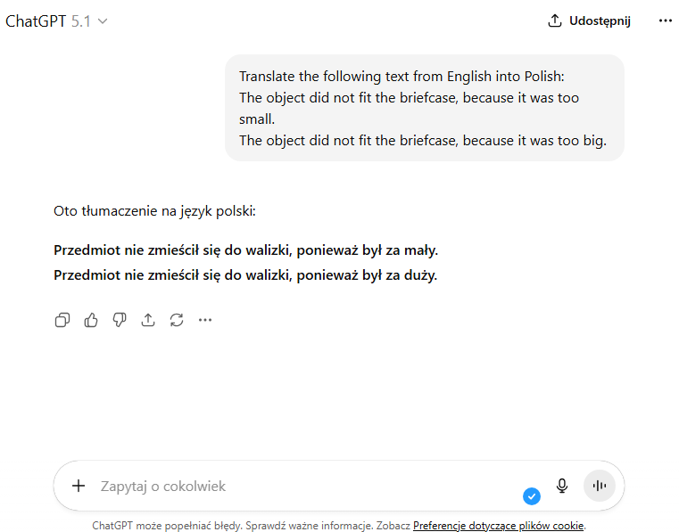
Task: Open more actions below the response
Action: (205, 320)
